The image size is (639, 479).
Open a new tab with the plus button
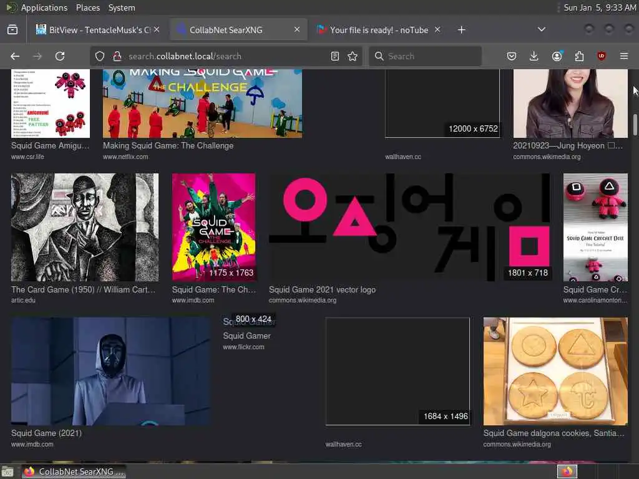461,30
